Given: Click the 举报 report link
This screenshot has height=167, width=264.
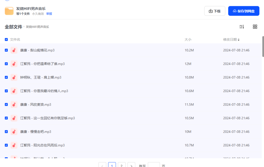Looking at the screenshot, I should point(49,14).
